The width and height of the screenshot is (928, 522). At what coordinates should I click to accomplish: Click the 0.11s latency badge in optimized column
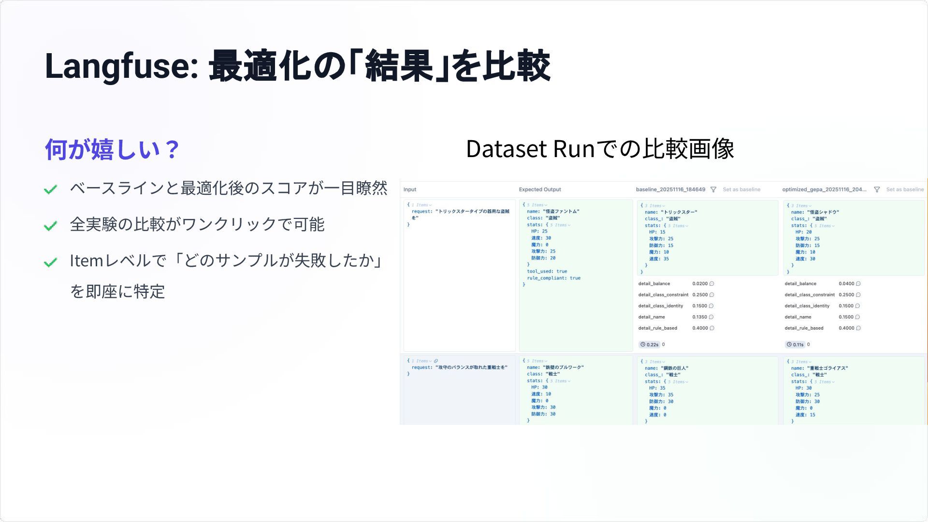pyautogui.click(x=795, y=345)
